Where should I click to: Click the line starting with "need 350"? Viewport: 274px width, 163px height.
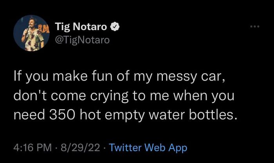tap(125, 115)
